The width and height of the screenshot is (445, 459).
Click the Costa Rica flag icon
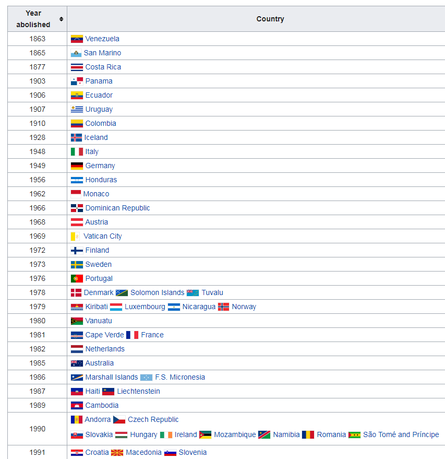(x=77, y=67)
